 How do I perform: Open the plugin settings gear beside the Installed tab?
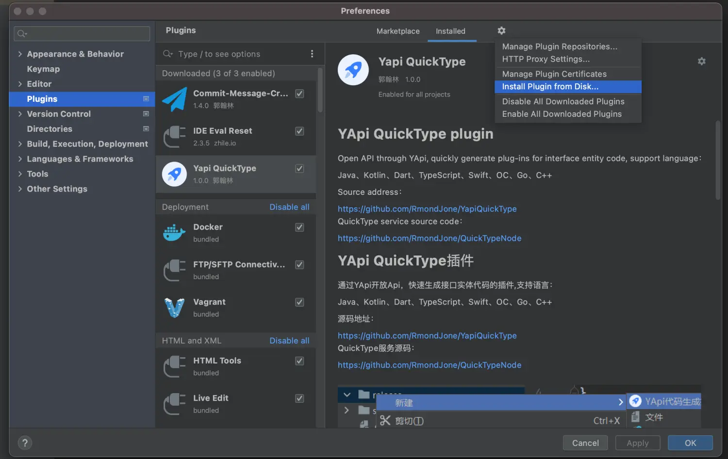point(501,31)
